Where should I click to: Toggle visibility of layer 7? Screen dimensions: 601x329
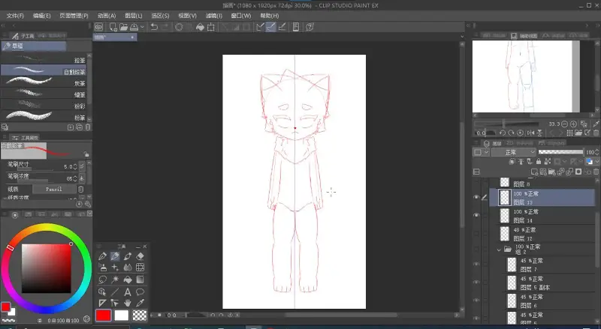click(x=476, y=264)
